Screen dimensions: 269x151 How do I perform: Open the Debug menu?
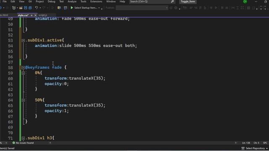pos(51,2)
